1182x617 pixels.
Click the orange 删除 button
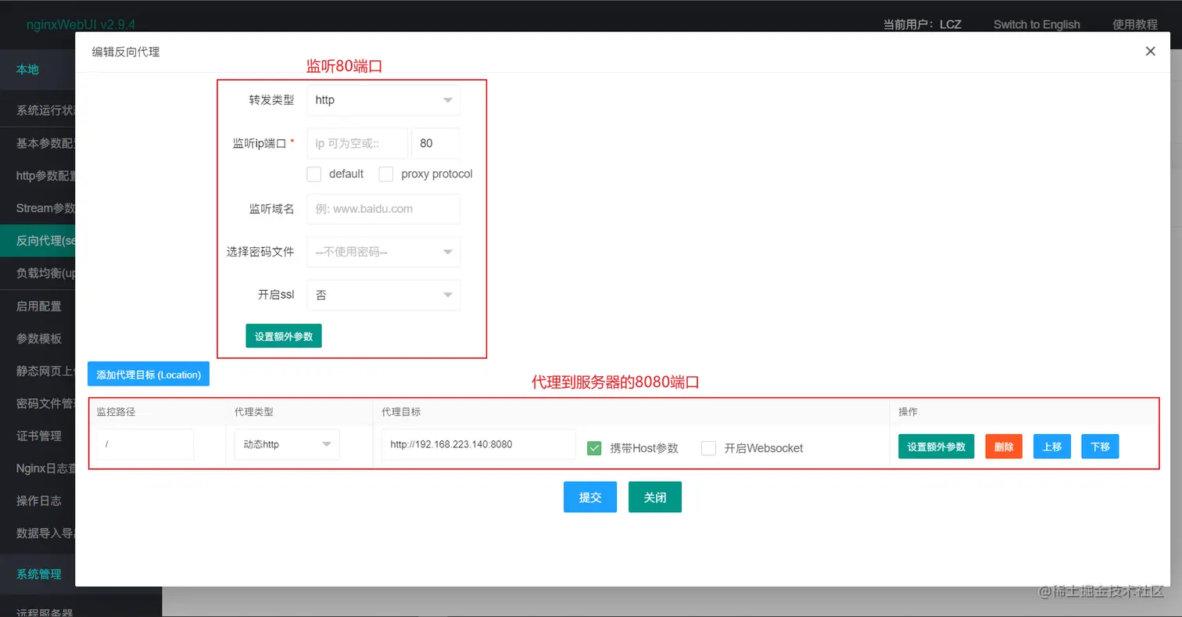coord(1004,447)
